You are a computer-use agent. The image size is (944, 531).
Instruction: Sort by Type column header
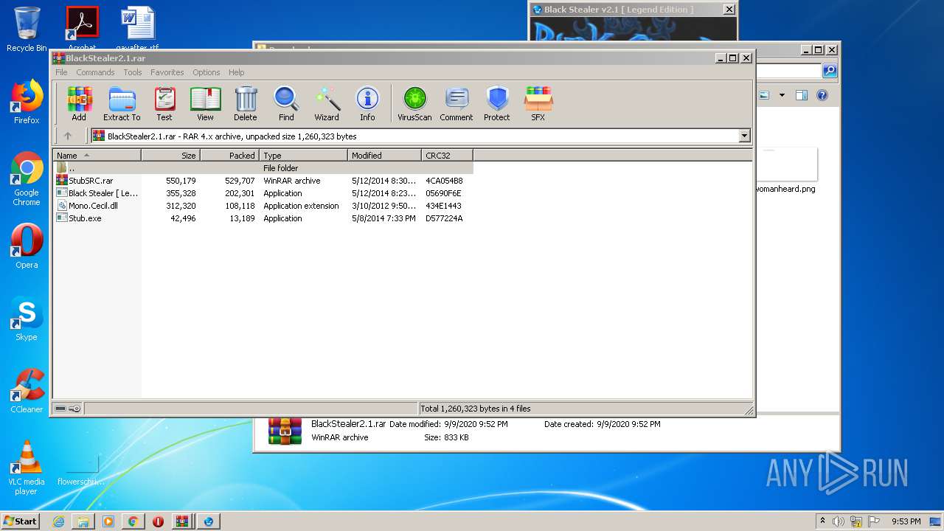pyautogui.click(x=303, y=156)
